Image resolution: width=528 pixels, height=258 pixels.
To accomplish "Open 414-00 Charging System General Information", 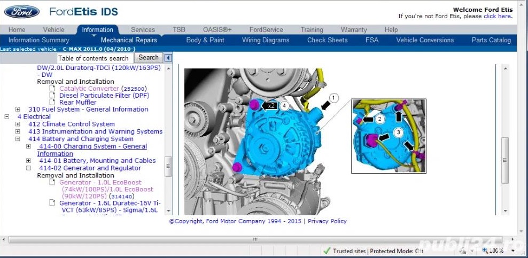I will (92, 150).
